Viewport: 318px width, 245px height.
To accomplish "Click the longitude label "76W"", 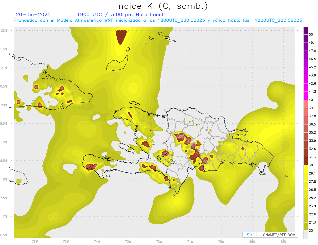I will pos(35,242).
